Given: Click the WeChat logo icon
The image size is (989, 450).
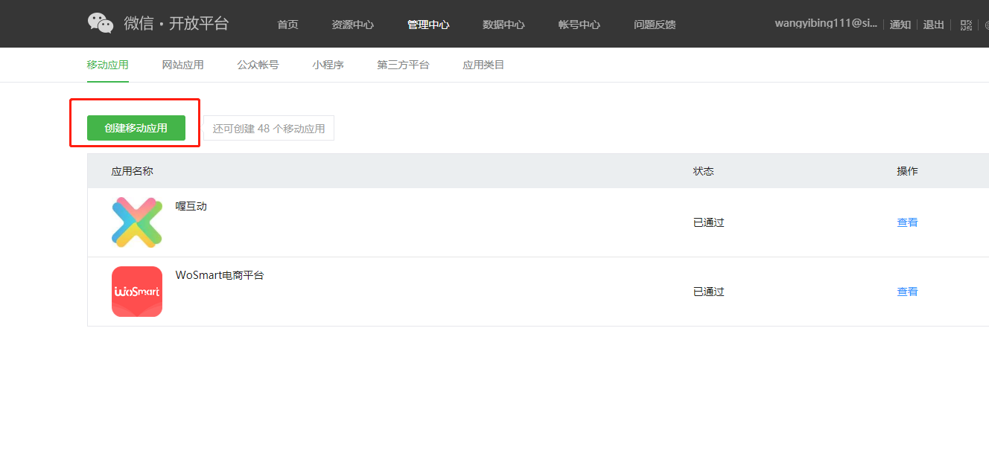Looking at the screenshot, I should (x=101, y=23).
